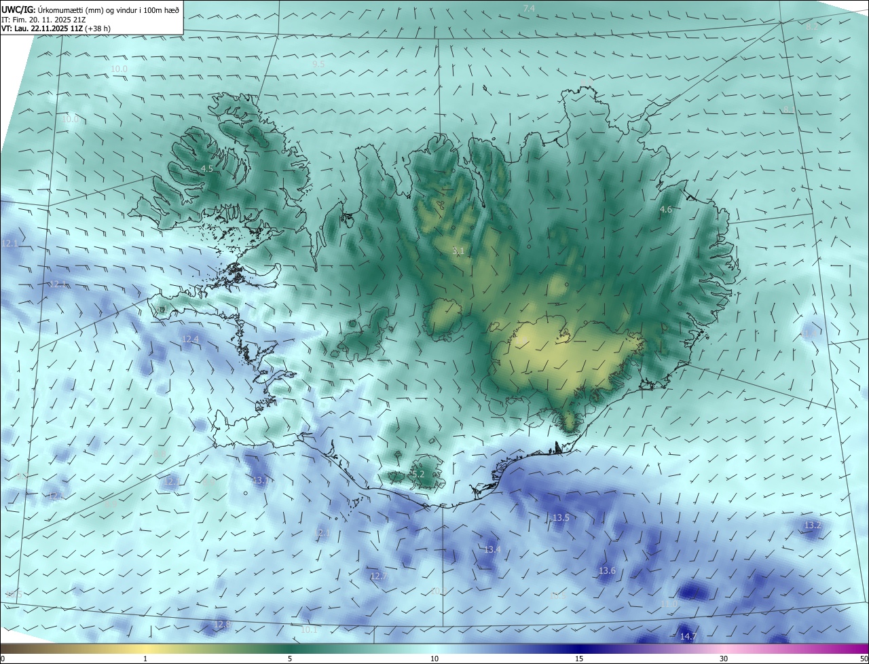
Task: Click the 13.5 value off the south coast
Action: [561, 517]
